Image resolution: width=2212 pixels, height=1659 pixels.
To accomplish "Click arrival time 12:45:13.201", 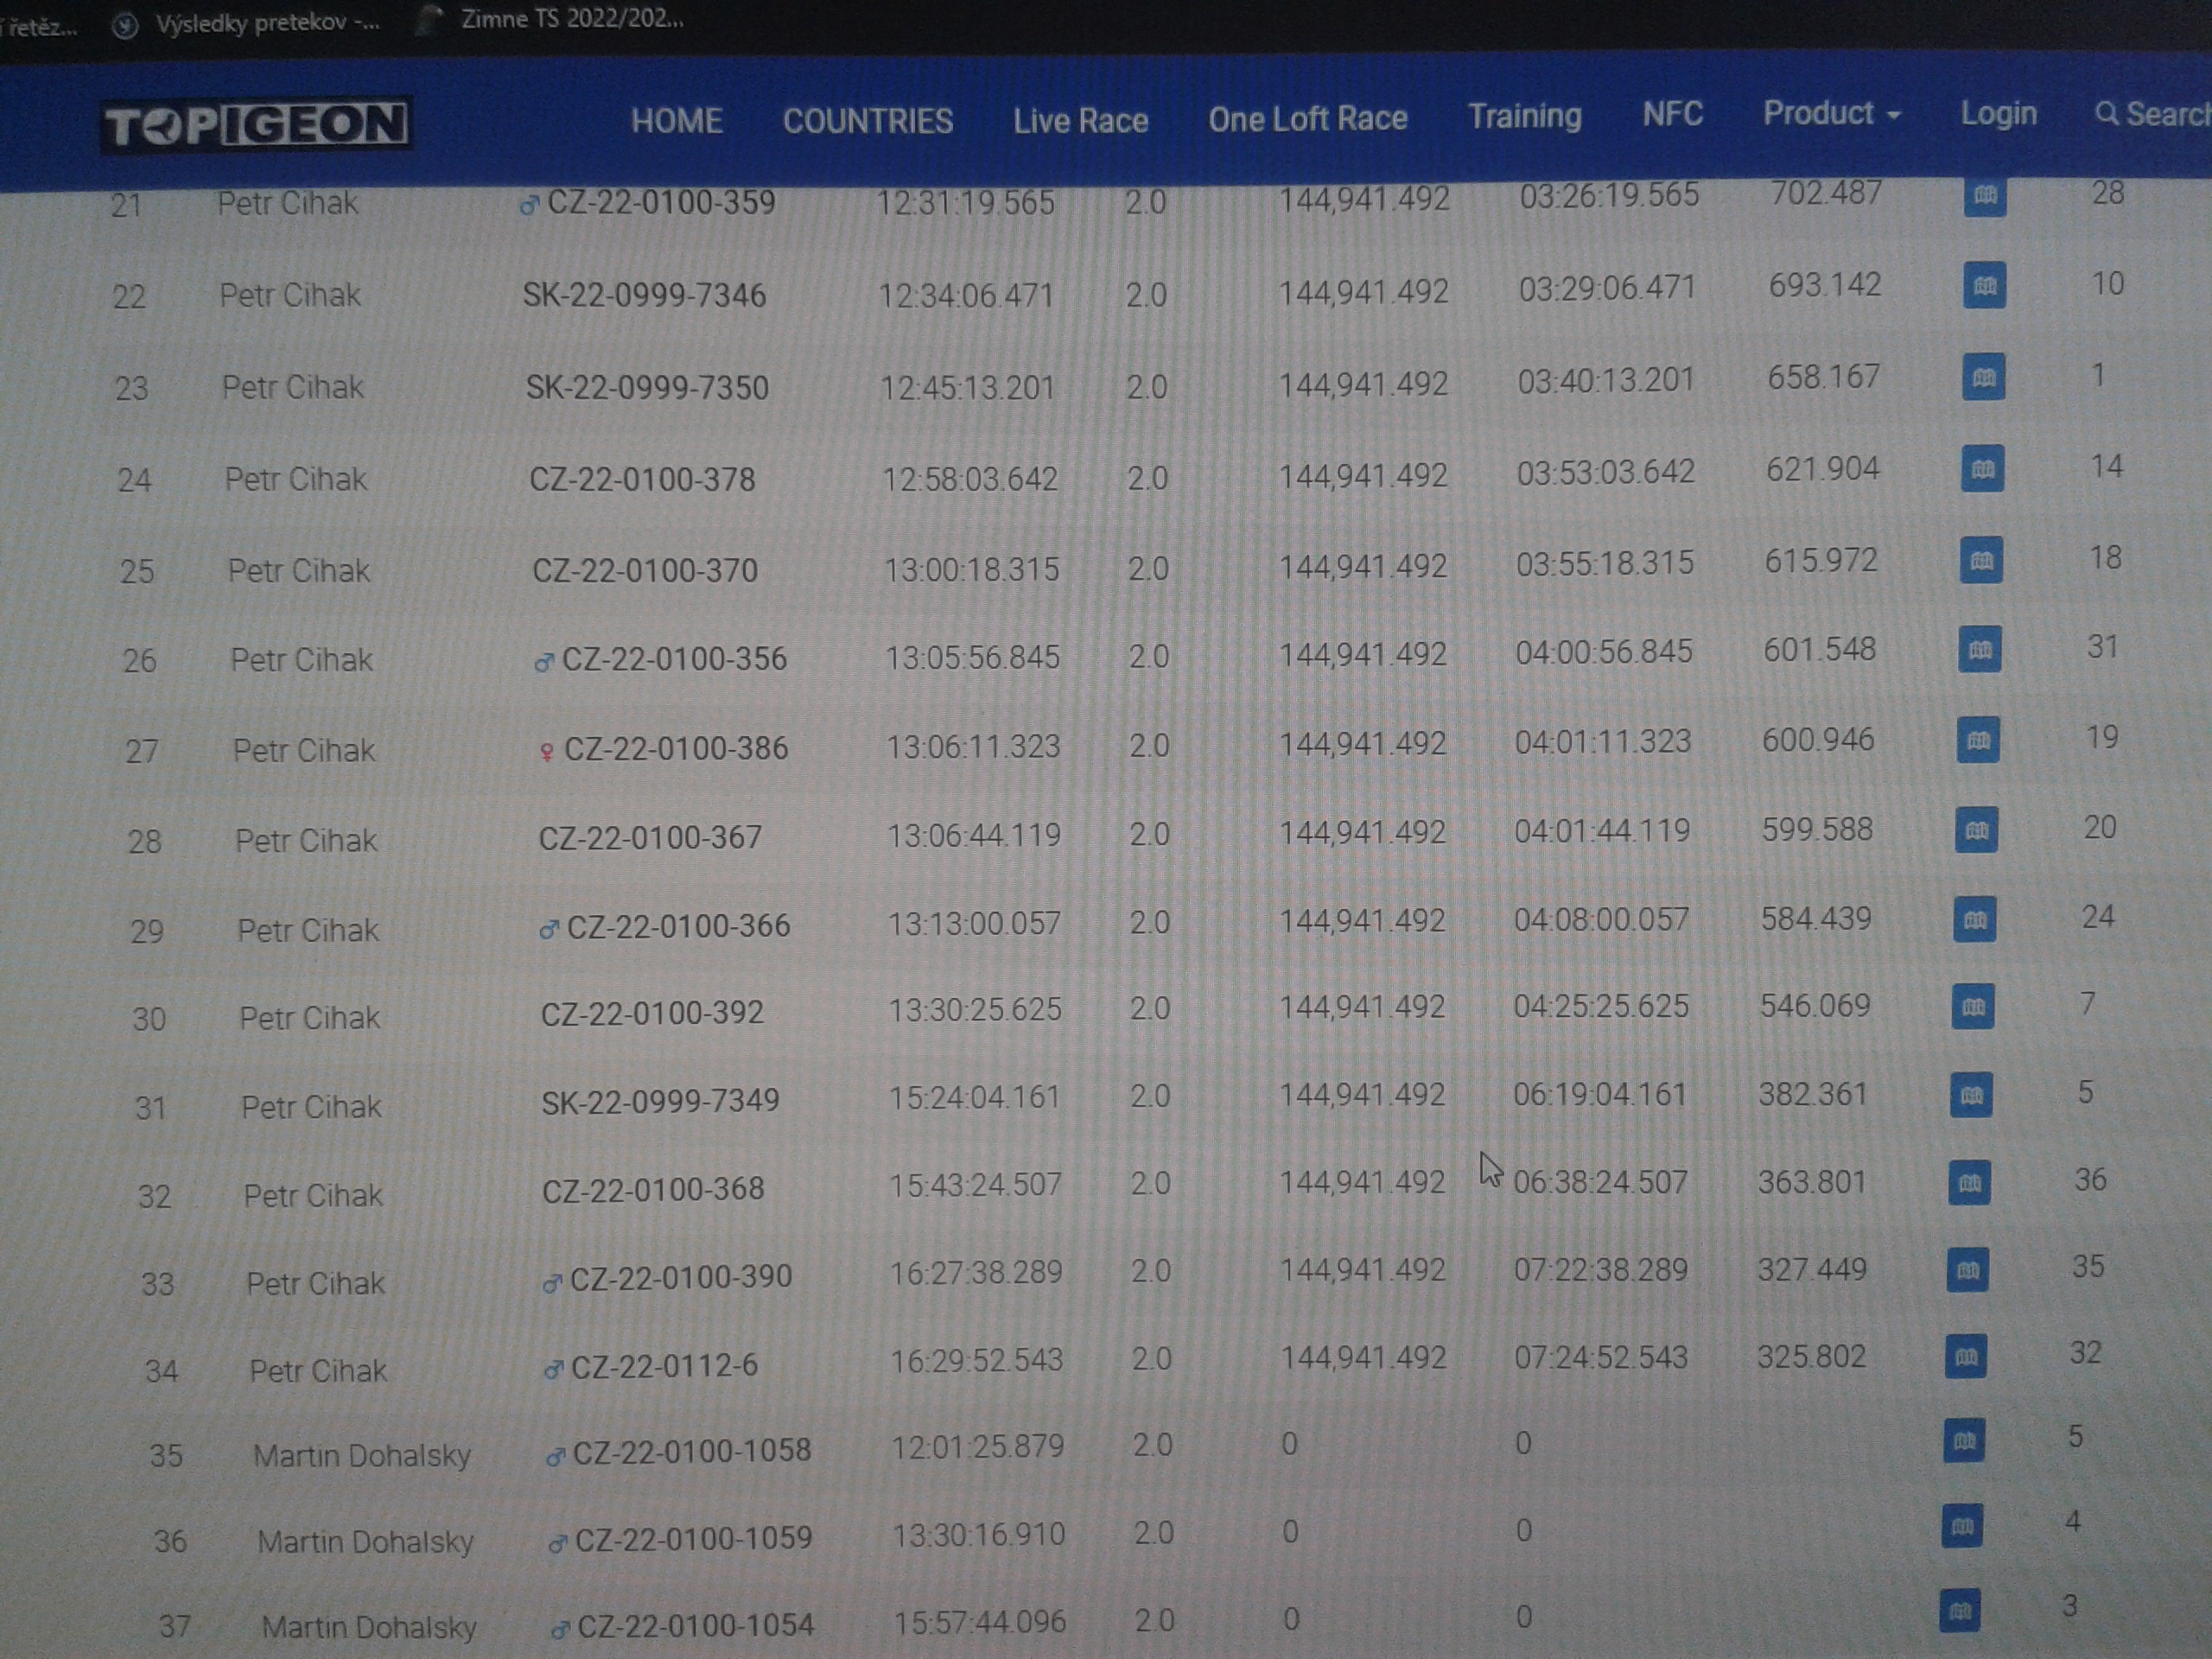I will [967, 387].
